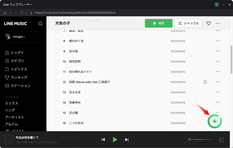Open search with the magnifier icon
The image size is (233, 148).
coord(40,24)
